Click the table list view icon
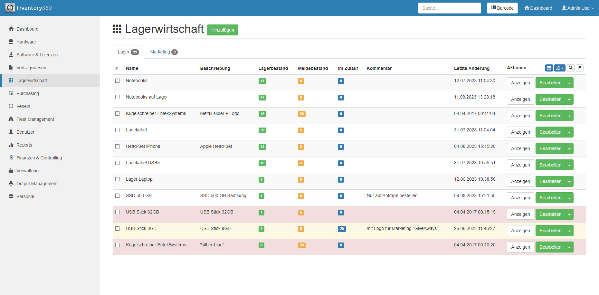 (549, 68)
